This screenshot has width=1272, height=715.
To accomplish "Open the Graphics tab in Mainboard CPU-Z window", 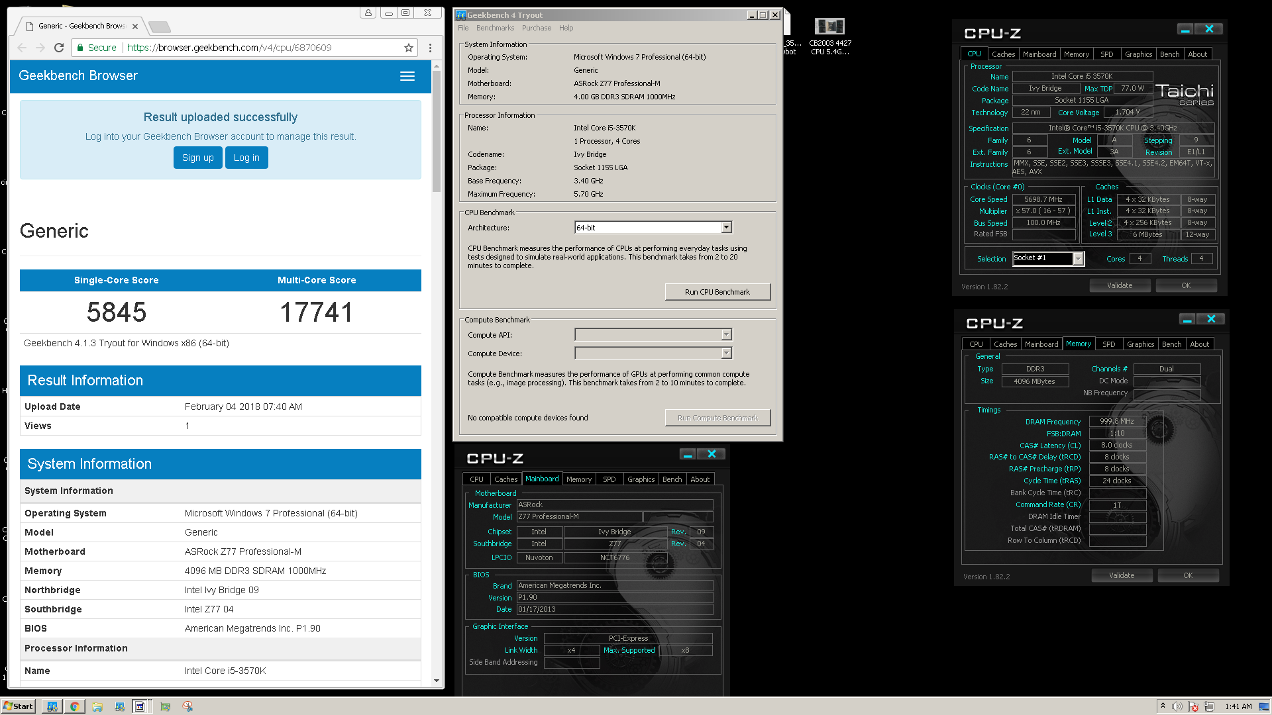I will point(641,479).
